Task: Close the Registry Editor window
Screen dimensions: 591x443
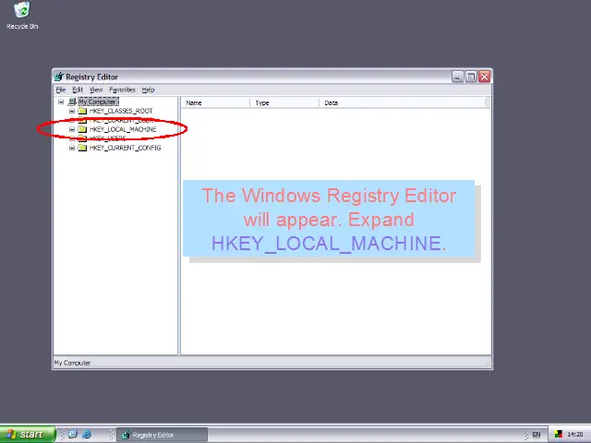Action: 484,77
